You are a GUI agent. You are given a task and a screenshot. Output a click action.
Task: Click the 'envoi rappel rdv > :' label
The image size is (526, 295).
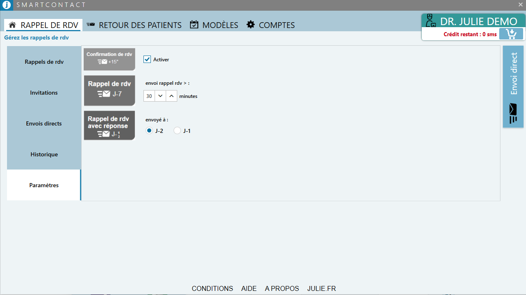(x=167, y=83)
